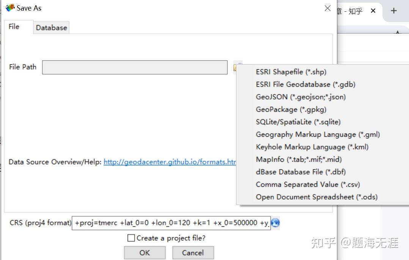The height and width of the screenshot is (260, 409).
Task: Open a new browser tab with plus icon
Action: (393, 11)
